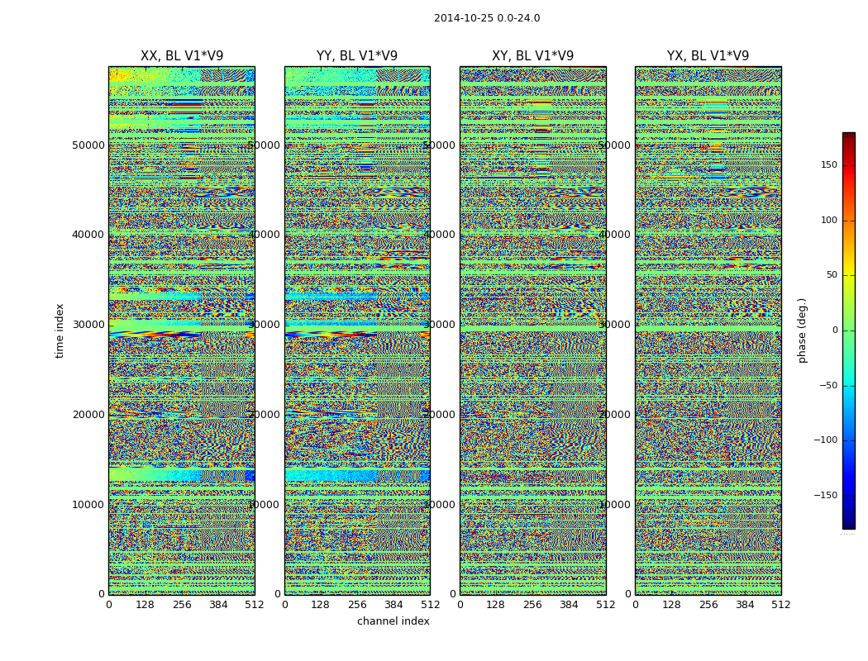The image size is (868, 661).
Task: Click the XX, BL V1*V9 plot title
Action: pos(182,56)
